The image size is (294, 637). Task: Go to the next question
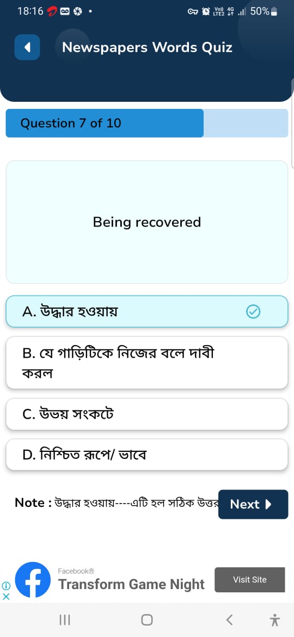[x=253, y=504]
